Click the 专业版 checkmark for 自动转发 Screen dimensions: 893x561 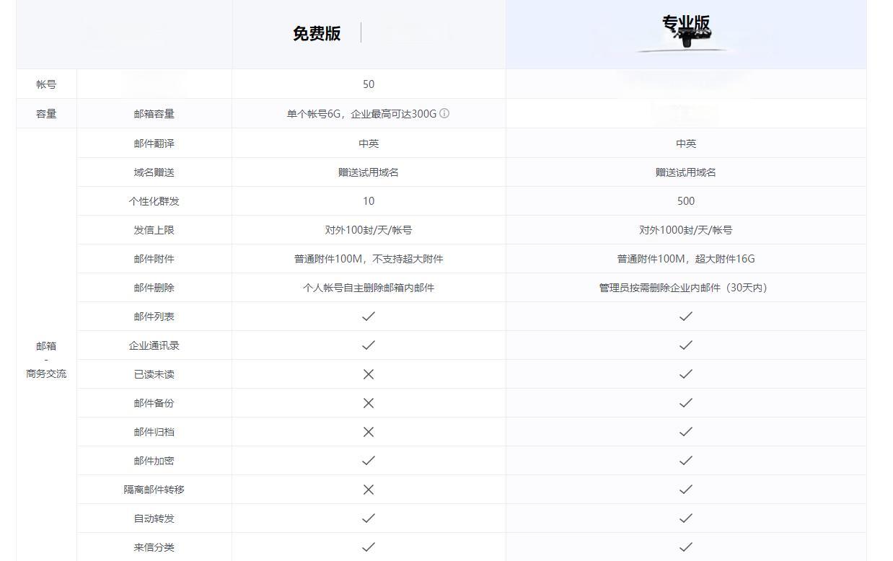686,518
